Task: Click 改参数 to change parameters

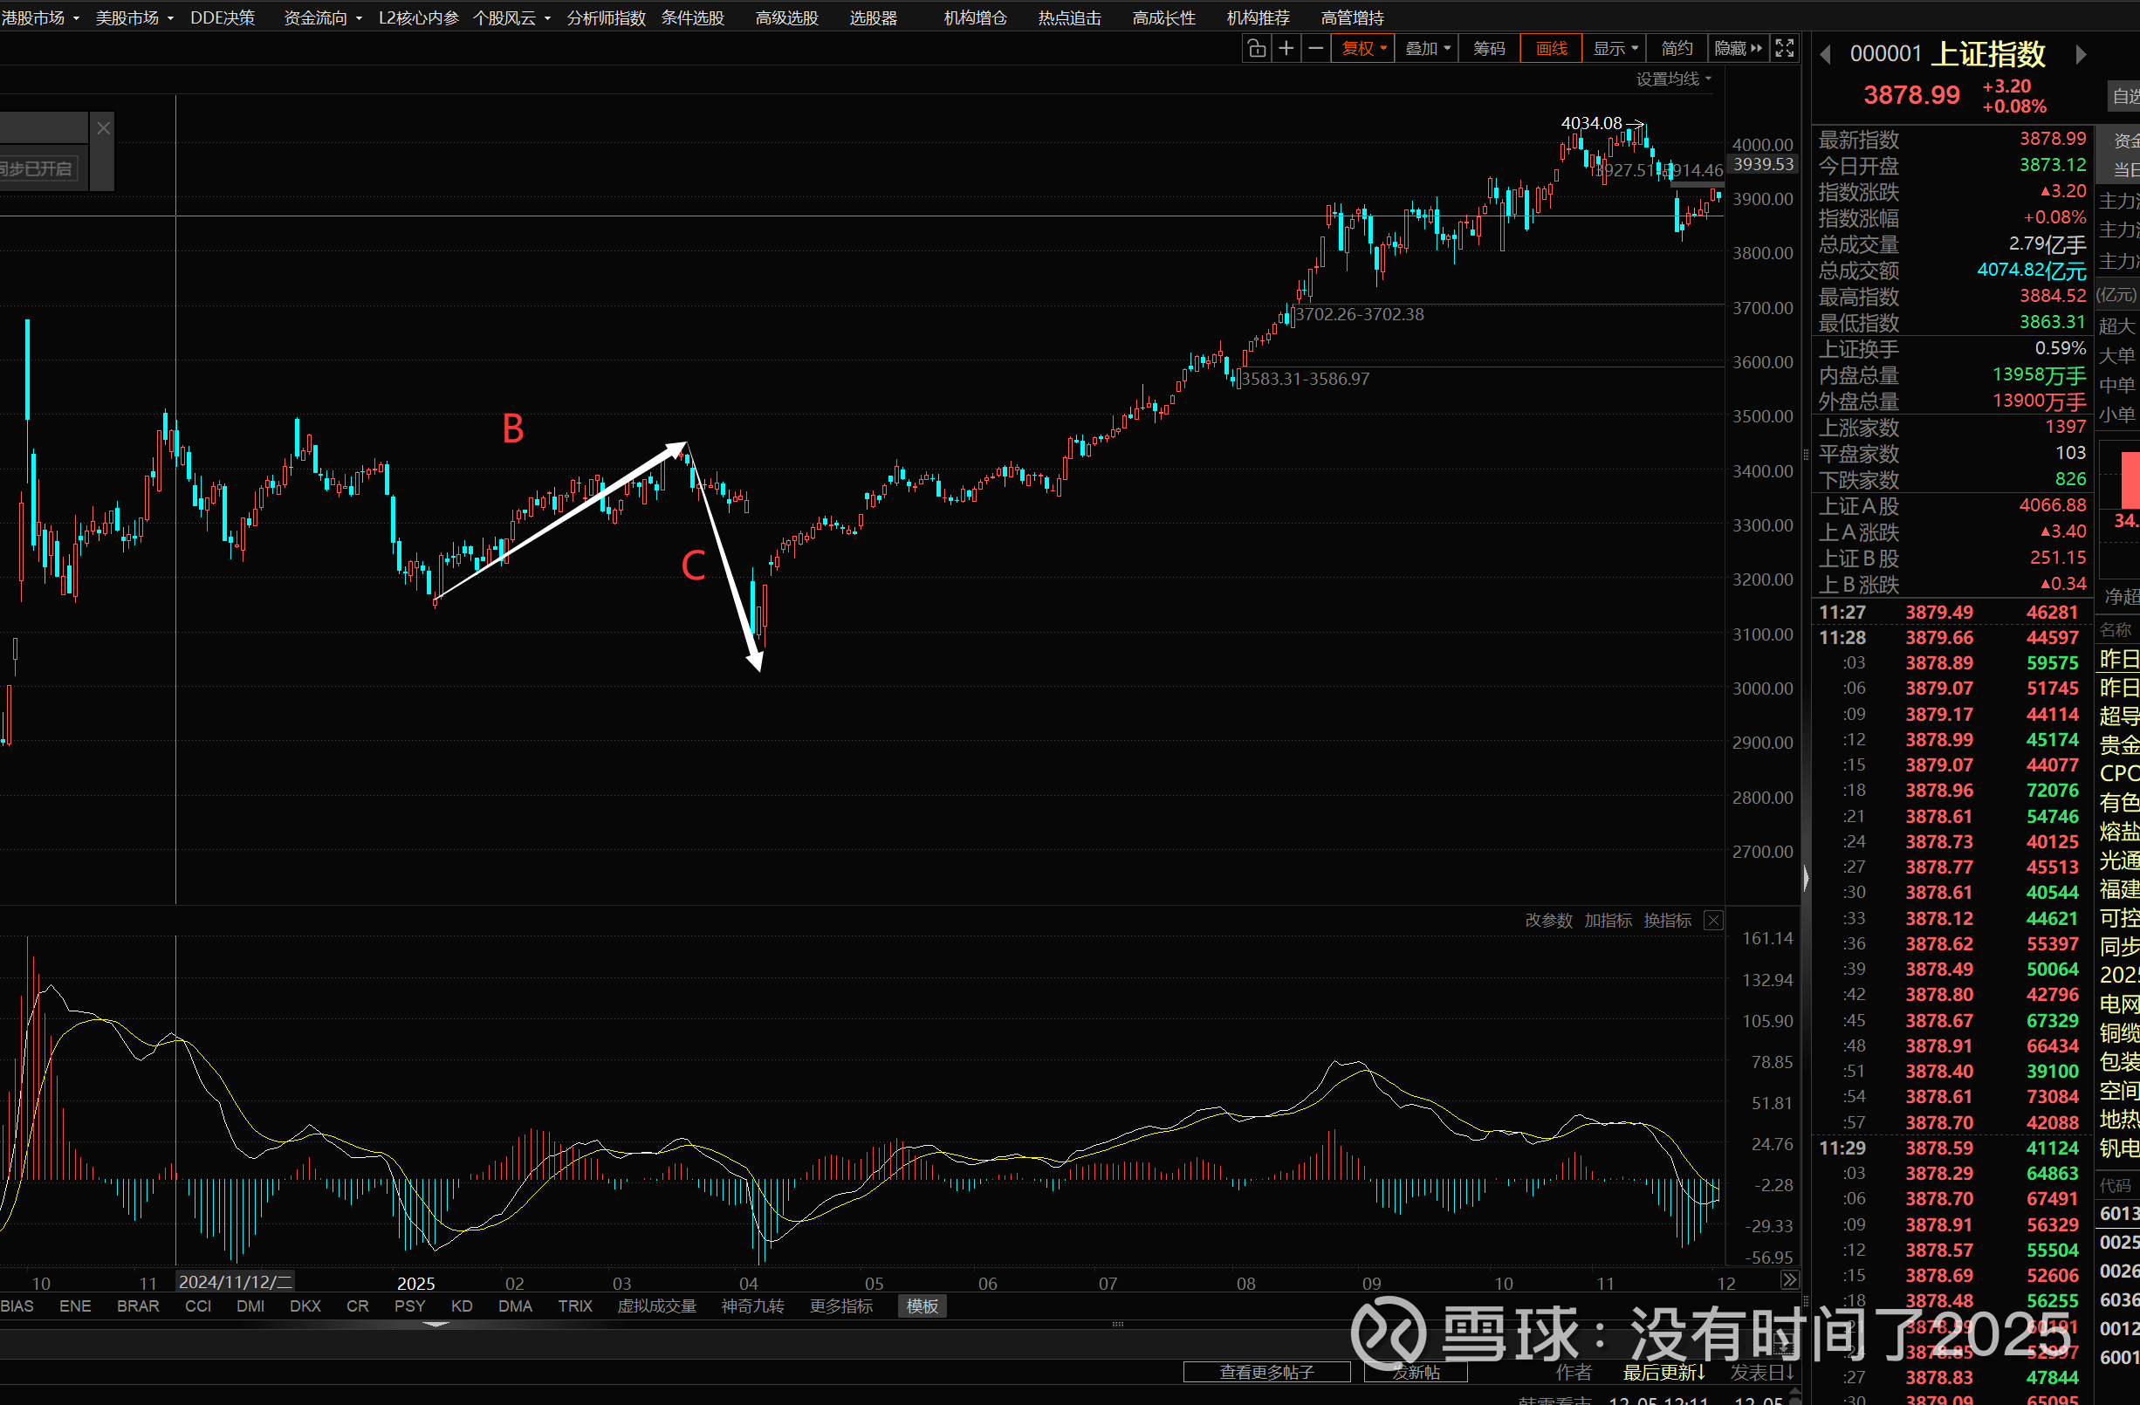Action: 1548,921
